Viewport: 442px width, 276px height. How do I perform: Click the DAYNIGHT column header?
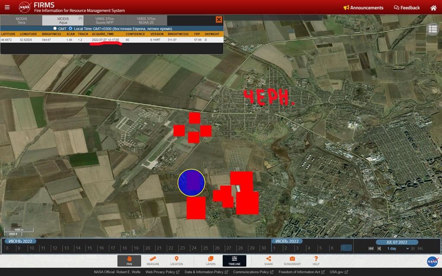click(x=212, y=34)
